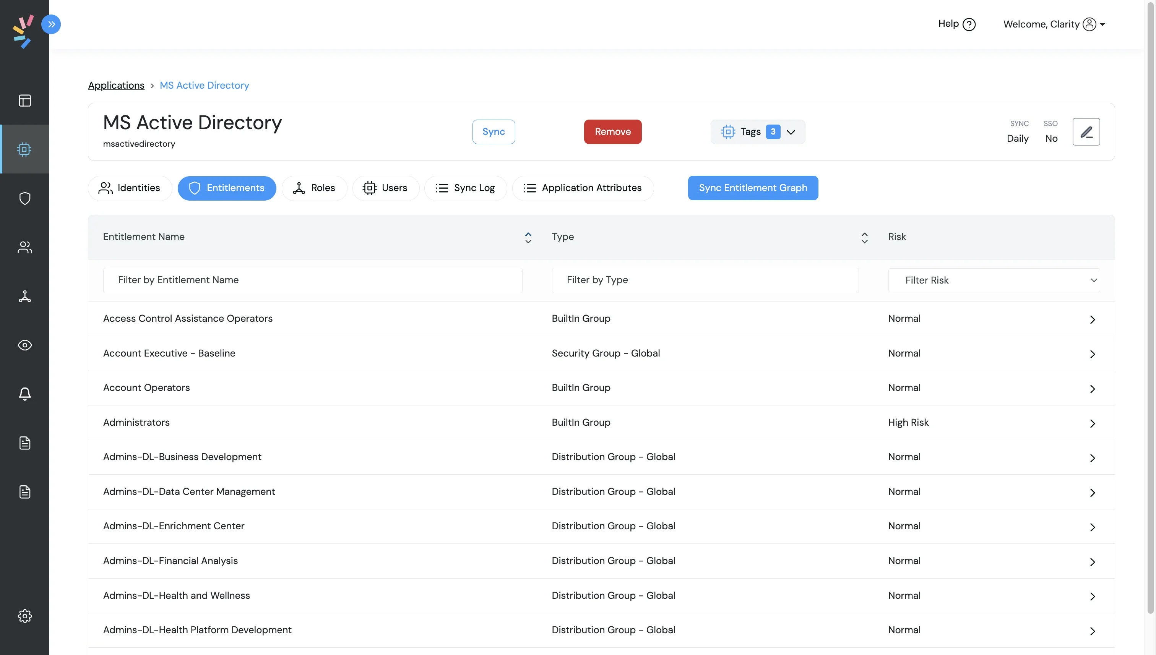The image size is (1156, 655).
Task: Switch to the Identities tab
Action: [130, 188]
